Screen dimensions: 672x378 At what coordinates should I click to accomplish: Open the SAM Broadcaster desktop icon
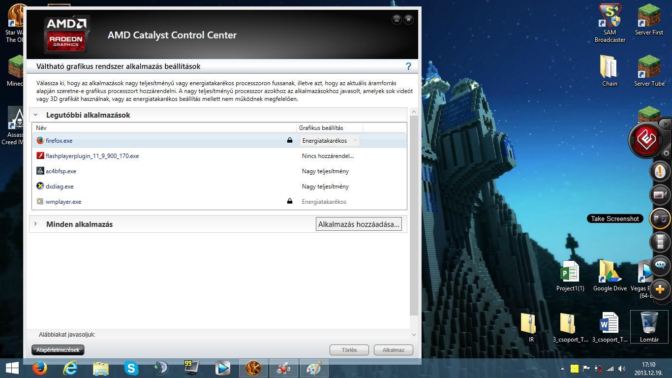(x=610, y=24)
